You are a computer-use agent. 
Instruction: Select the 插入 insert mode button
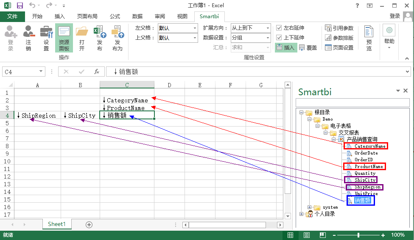[285, 47]
